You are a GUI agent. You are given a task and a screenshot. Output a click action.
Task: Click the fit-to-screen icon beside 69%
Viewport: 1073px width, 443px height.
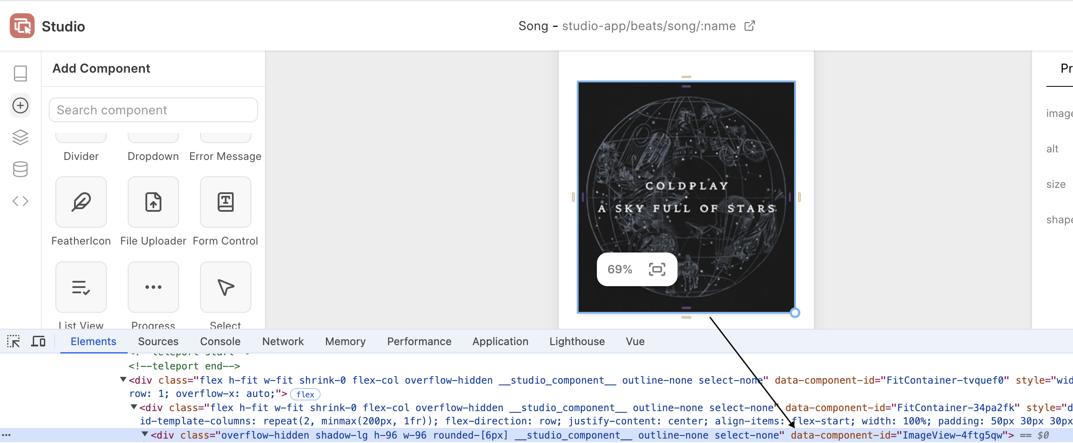(657, 269)
